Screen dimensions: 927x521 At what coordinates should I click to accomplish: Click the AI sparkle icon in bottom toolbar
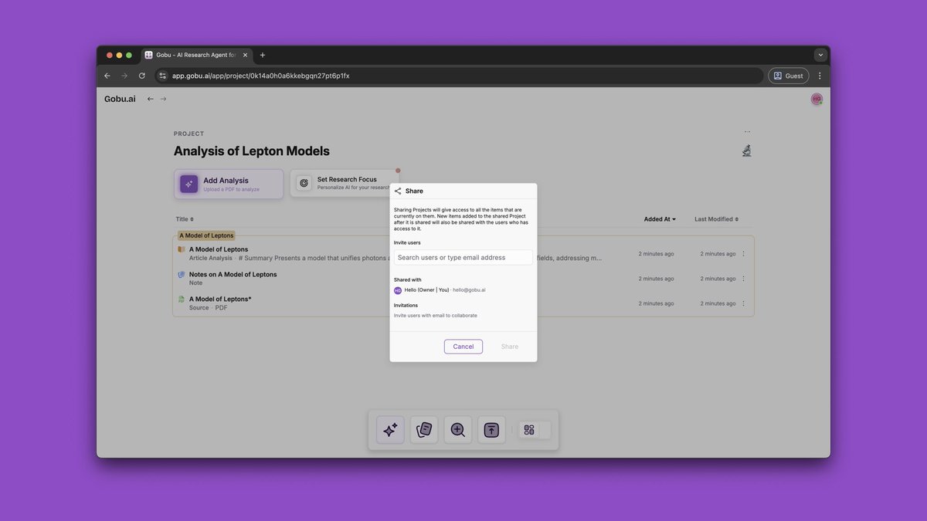pyautogui.click(x=390, y=430)
